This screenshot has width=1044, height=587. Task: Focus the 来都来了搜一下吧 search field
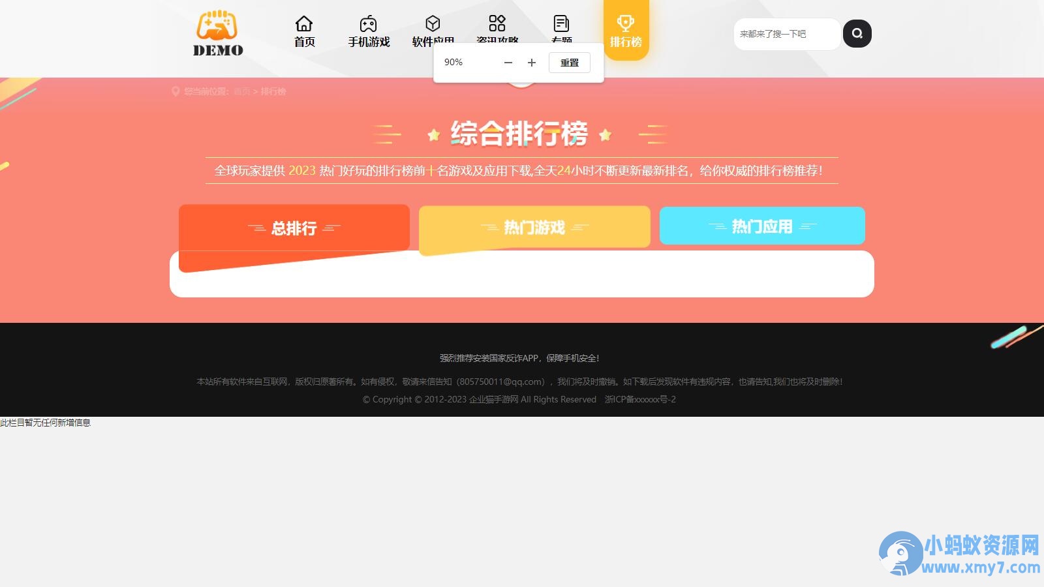(788, 34)
